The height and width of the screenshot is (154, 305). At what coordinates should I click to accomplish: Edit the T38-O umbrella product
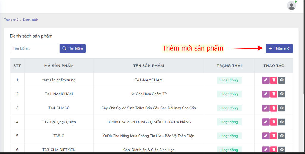tap(266, 136)
